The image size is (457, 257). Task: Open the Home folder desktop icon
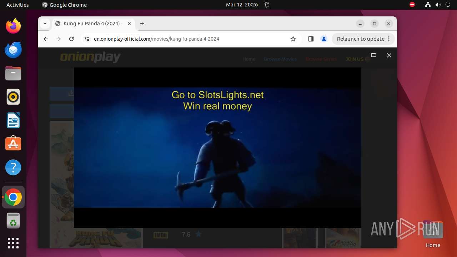(433, 234)
